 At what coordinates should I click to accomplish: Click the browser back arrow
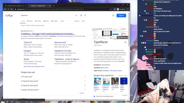5,9
